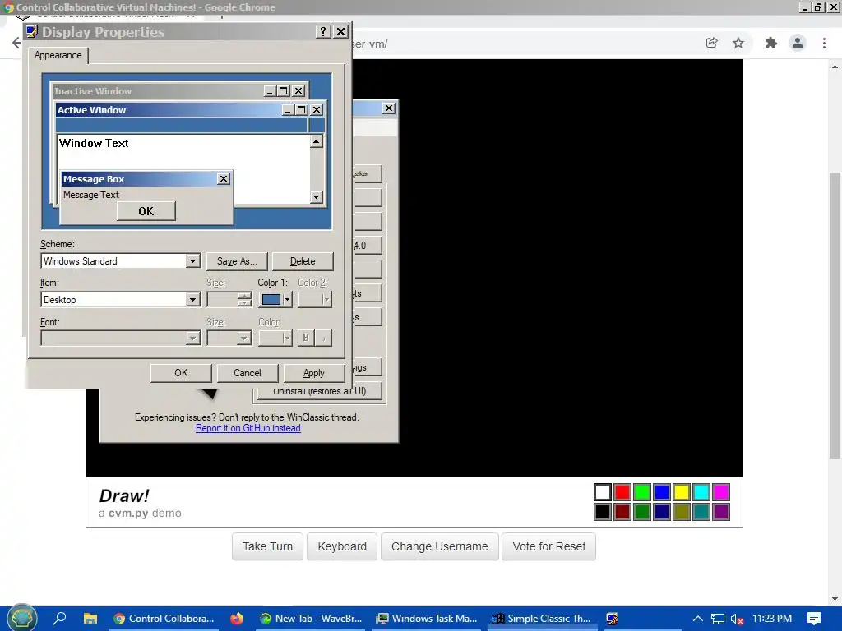Click the Display Properties taskbar icon
Image resolution: width=842 pixels, height=631 pixels.
coord(612,618)
